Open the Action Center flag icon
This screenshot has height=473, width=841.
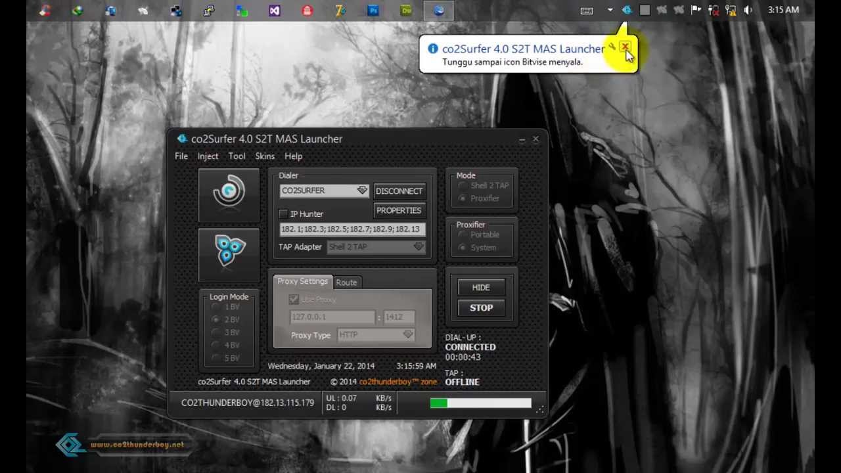click(x=696, y=11)
